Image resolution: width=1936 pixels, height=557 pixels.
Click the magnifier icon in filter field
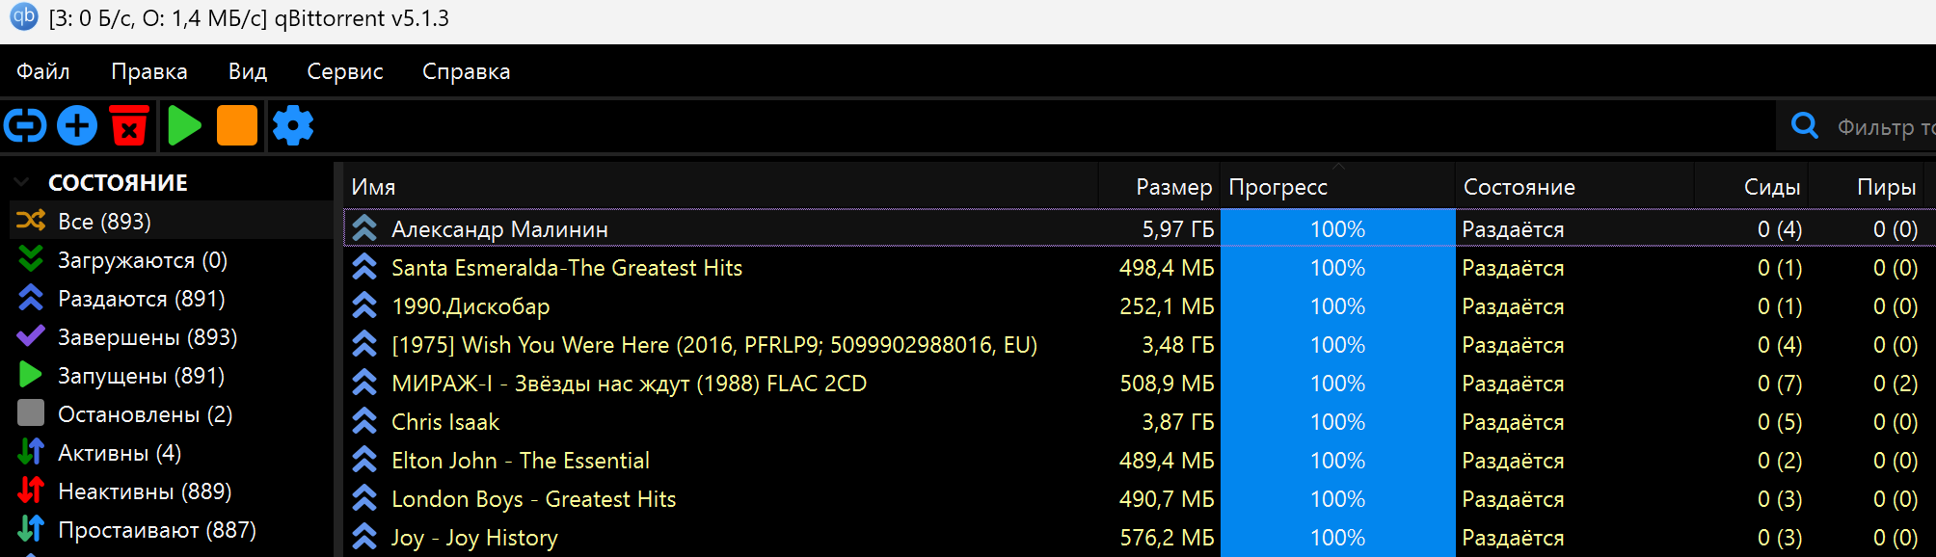coord(1804,126)
